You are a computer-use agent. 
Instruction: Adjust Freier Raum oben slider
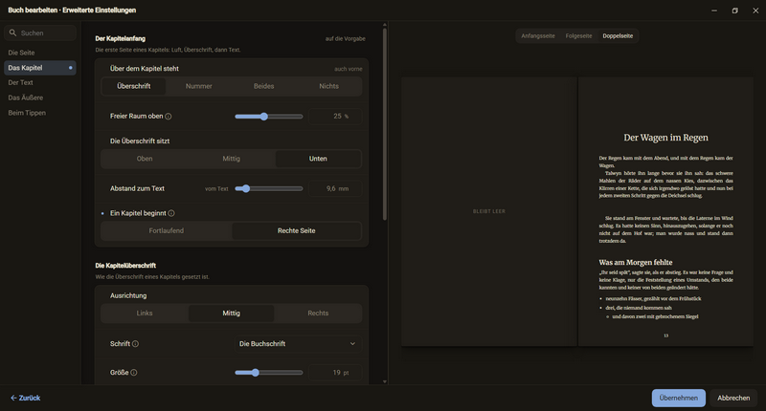pos(269,117)
